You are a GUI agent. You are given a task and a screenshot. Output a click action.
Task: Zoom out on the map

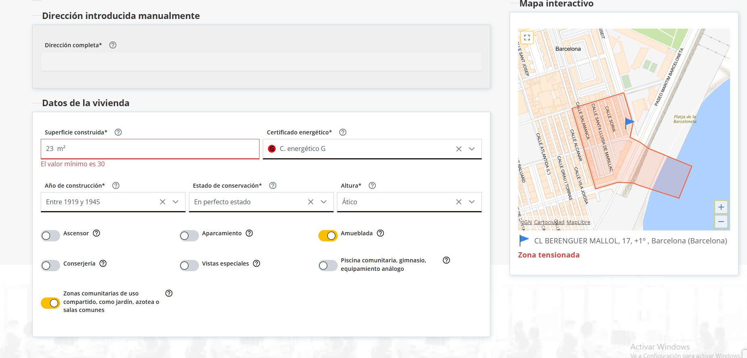(721, 222)
